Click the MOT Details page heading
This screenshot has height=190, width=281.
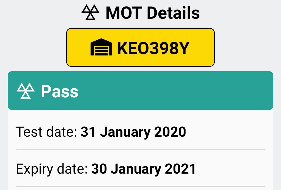(140, 12)
